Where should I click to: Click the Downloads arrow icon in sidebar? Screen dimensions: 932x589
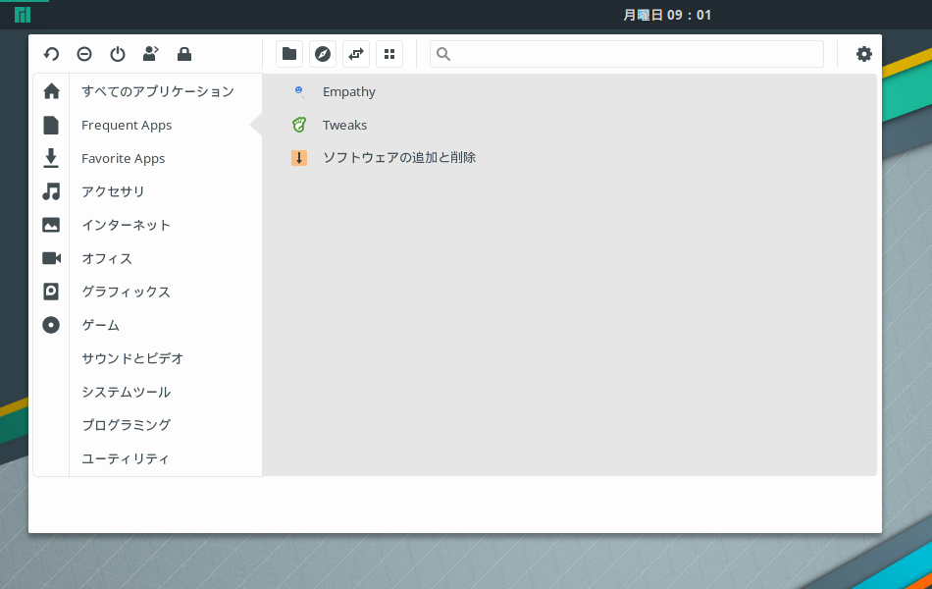tap(51, 158)
